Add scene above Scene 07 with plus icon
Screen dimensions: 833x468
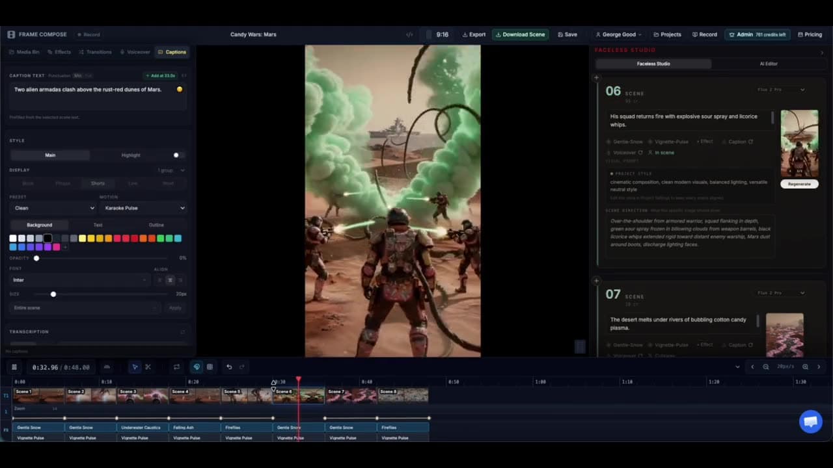[596, 281]
